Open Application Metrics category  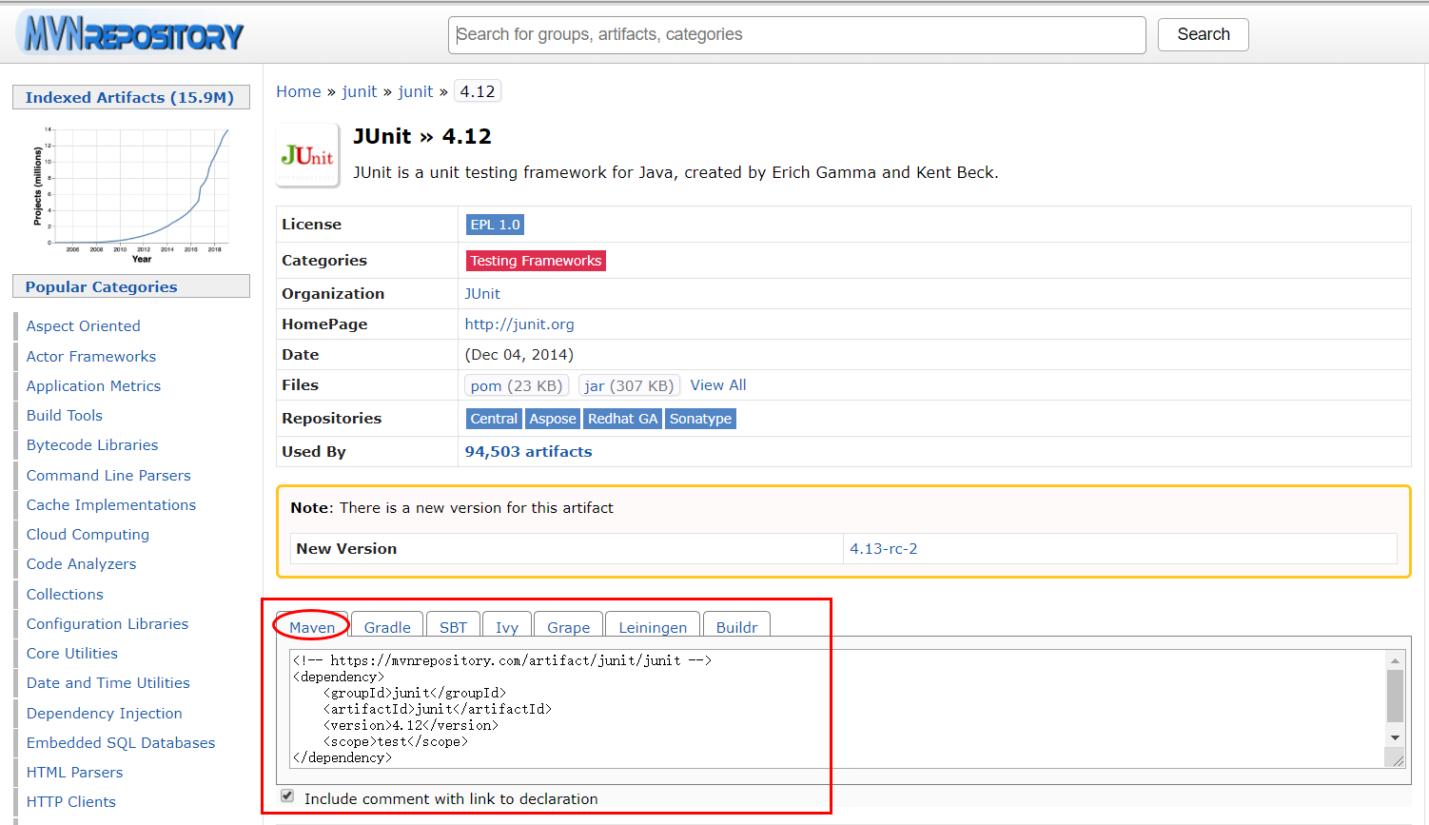93,386
